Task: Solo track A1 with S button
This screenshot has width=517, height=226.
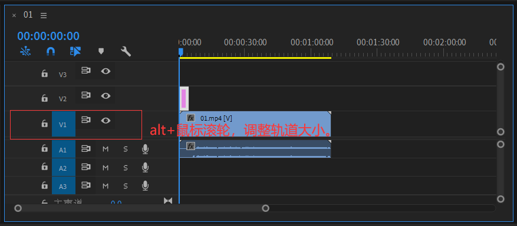Action: pyautogui.click(x=126, y=149)
